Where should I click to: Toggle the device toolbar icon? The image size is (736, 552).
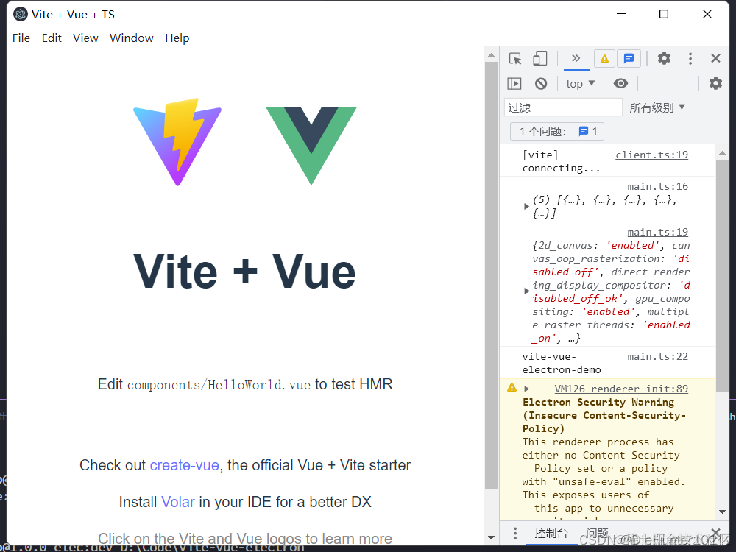[539, 58]
